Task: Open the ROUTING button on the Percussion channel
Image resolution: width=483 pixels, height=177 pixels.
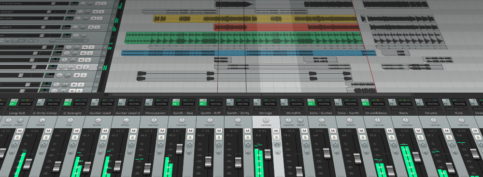Action: coord(161,104)
